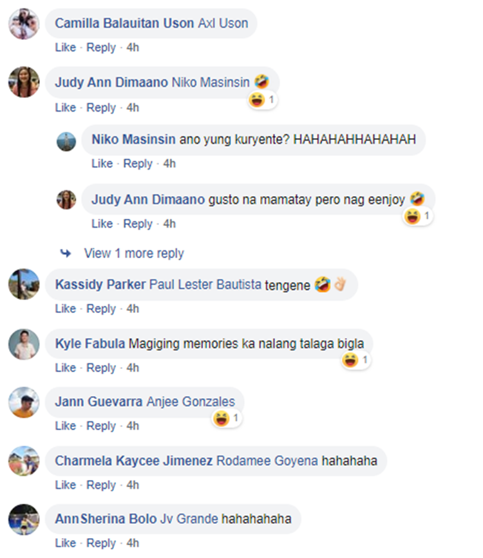Screen dimensions: 483x558
Task: Open tagged Axl Uson profile link
Action: click(x=223, y=23)
